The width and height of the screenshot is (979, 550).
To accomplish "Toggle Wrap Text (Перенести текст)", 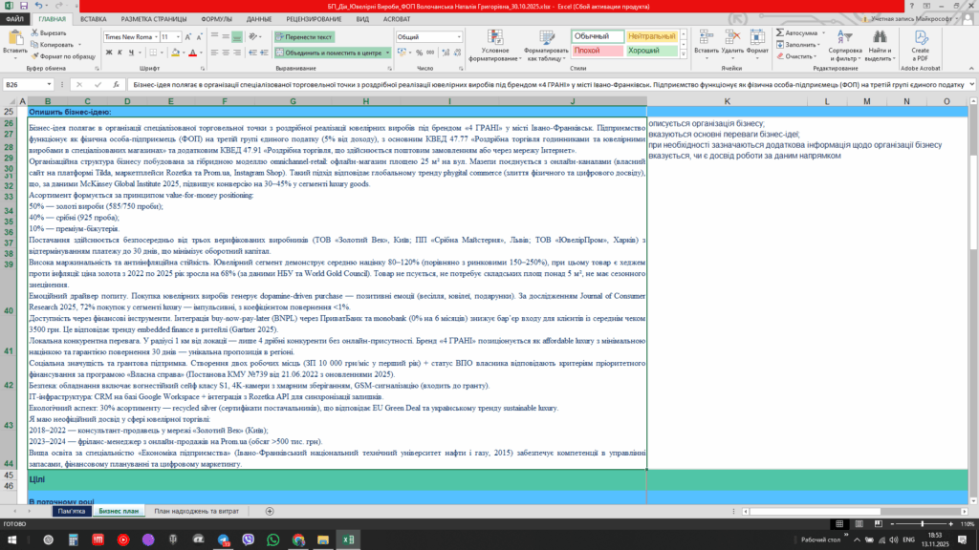I will (x=302, y=37).
